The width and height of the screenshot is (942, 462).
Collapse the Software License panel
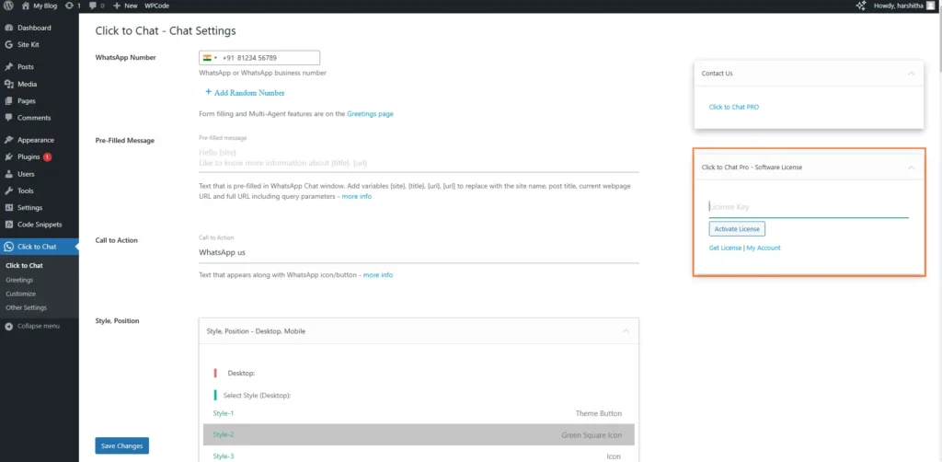pyautogui.click(x=911, y=167)
